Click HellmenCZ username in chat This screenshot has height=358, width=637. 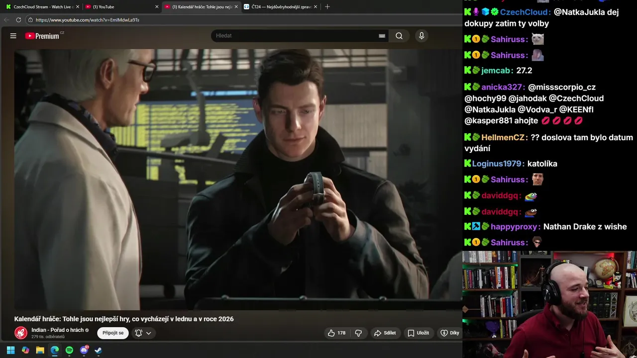pos(503,137)
